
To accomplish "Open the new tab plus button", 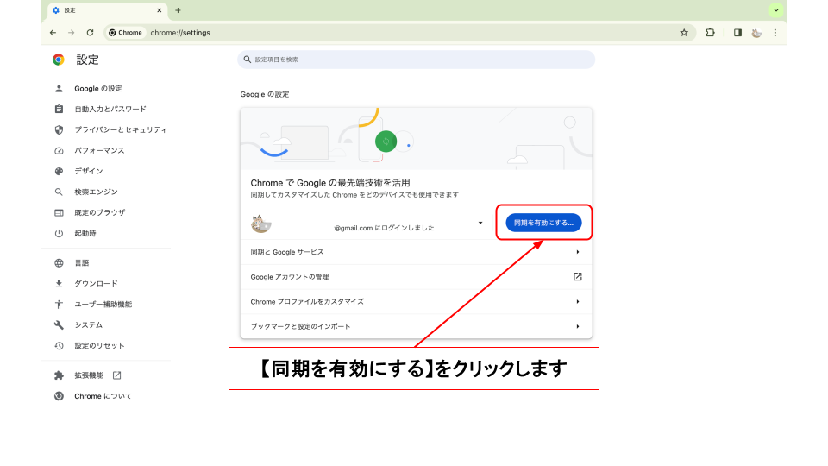I will coord(178,10).
